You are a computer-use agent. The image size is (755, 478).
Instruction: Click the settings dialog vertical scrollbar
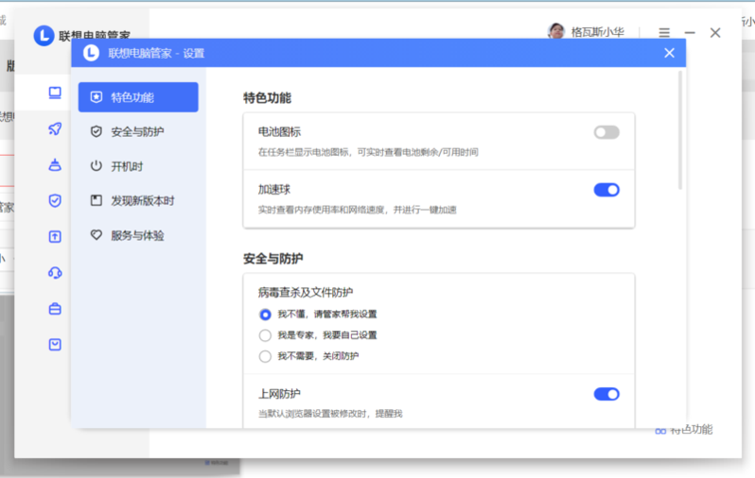[679, 132]
